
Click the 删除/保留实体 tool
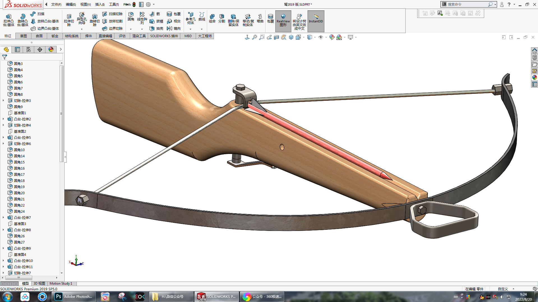[233, 20]
